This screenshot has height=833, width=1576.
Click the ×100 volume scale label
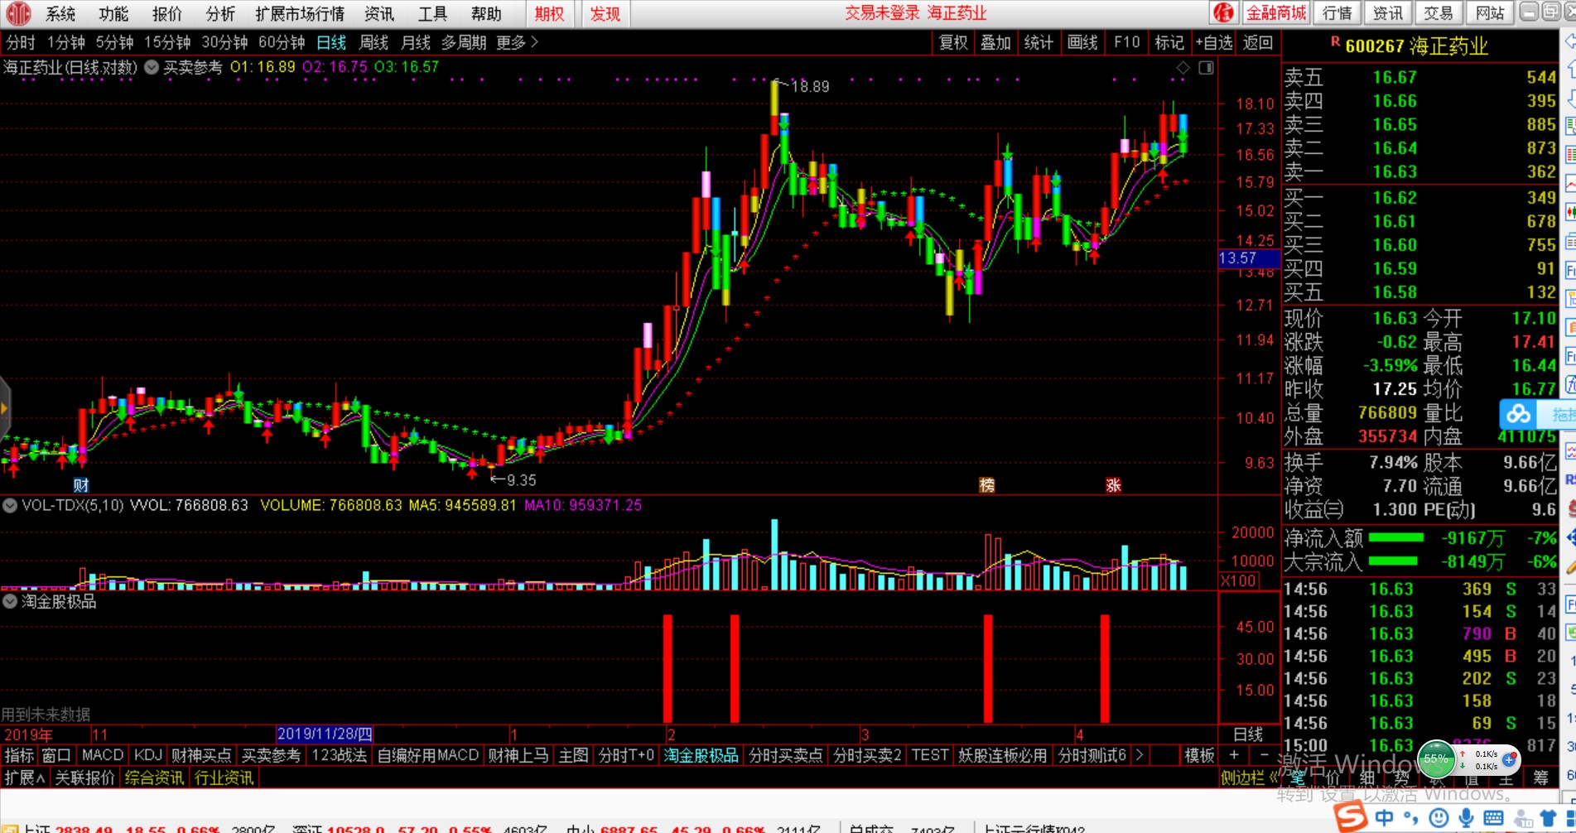pyautogui.click(x=1238, y=580)
